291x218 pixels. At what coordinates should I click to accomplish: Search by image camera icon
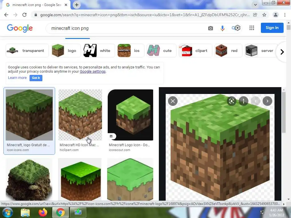coord(211,28)
